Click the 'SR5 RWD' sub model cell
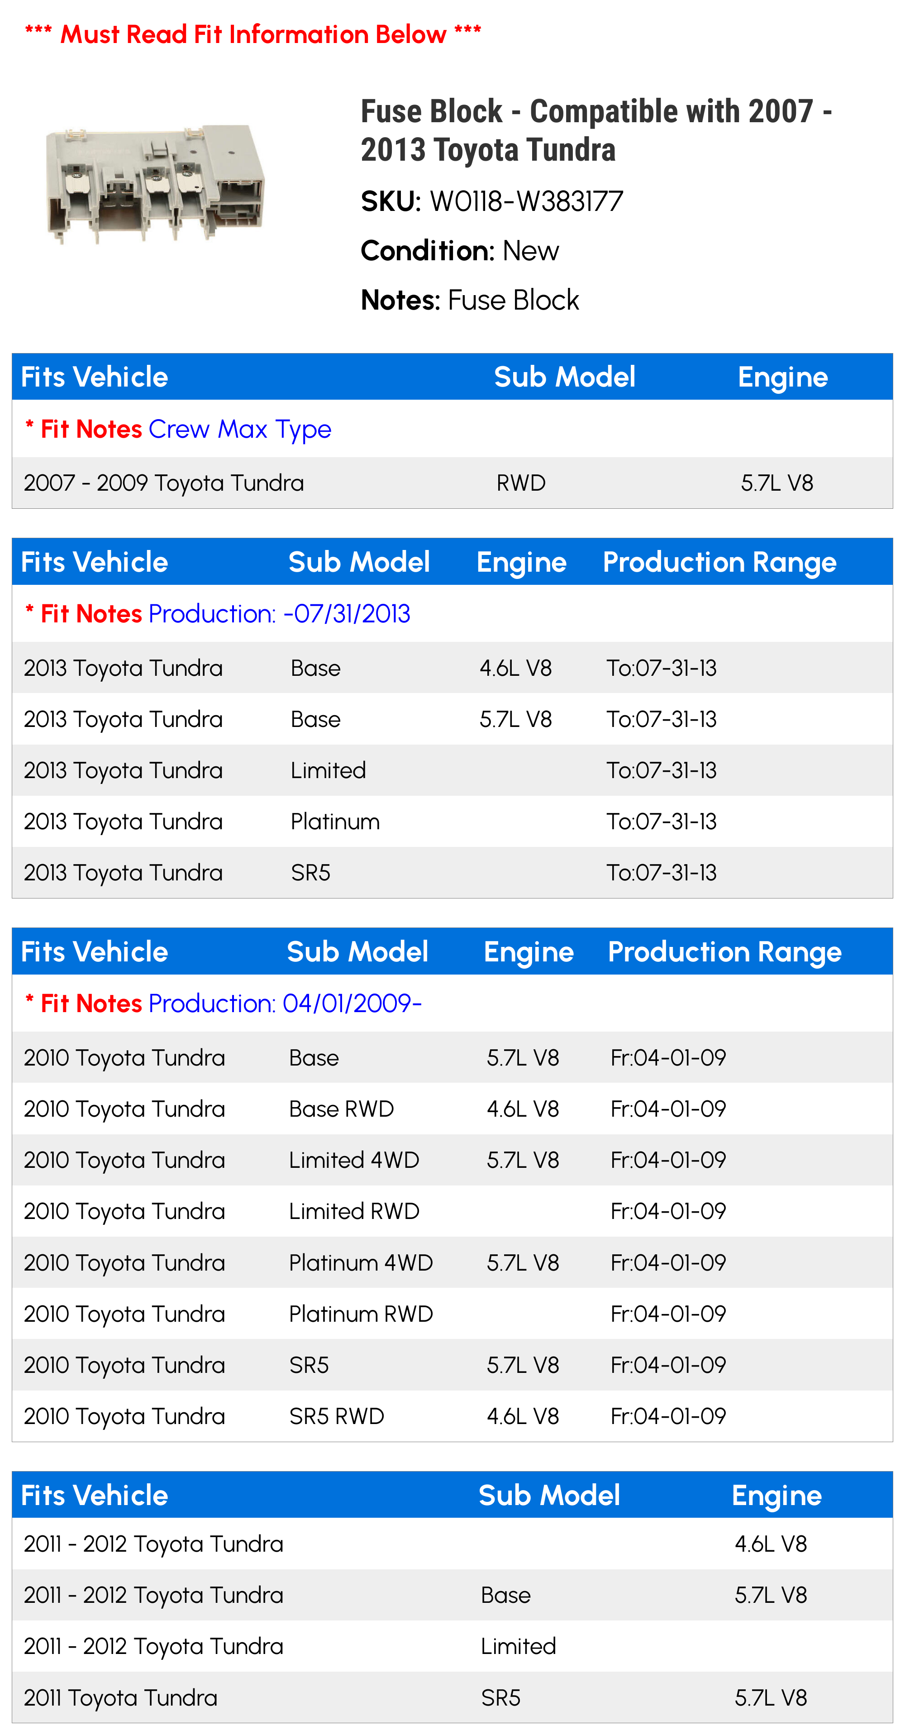Image resolution: width=905 pixels, height=1735 pixels. coord(337,1416)
